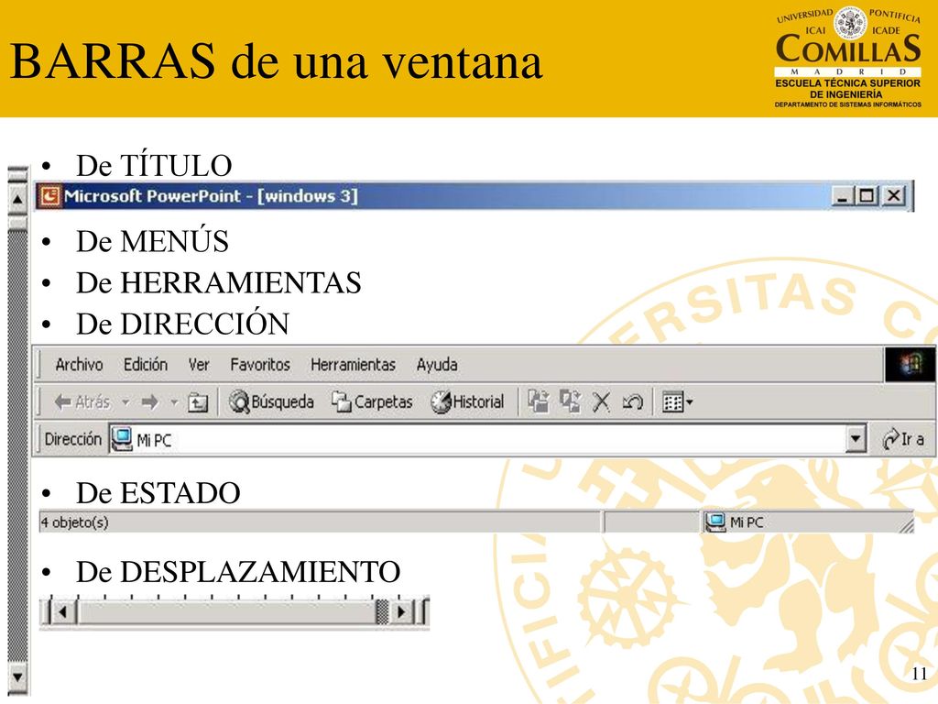
Task: Open the Edición menu
Action: click(146, 365)
